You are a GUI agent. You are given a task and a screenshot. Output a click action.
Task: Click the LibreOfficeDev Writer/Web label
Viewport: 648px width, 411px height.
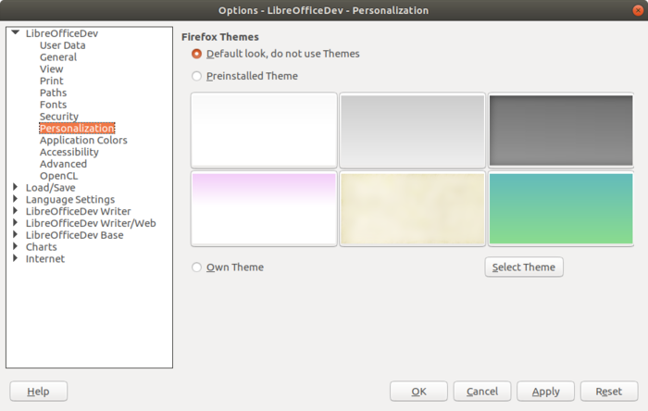tap(91, 223)
